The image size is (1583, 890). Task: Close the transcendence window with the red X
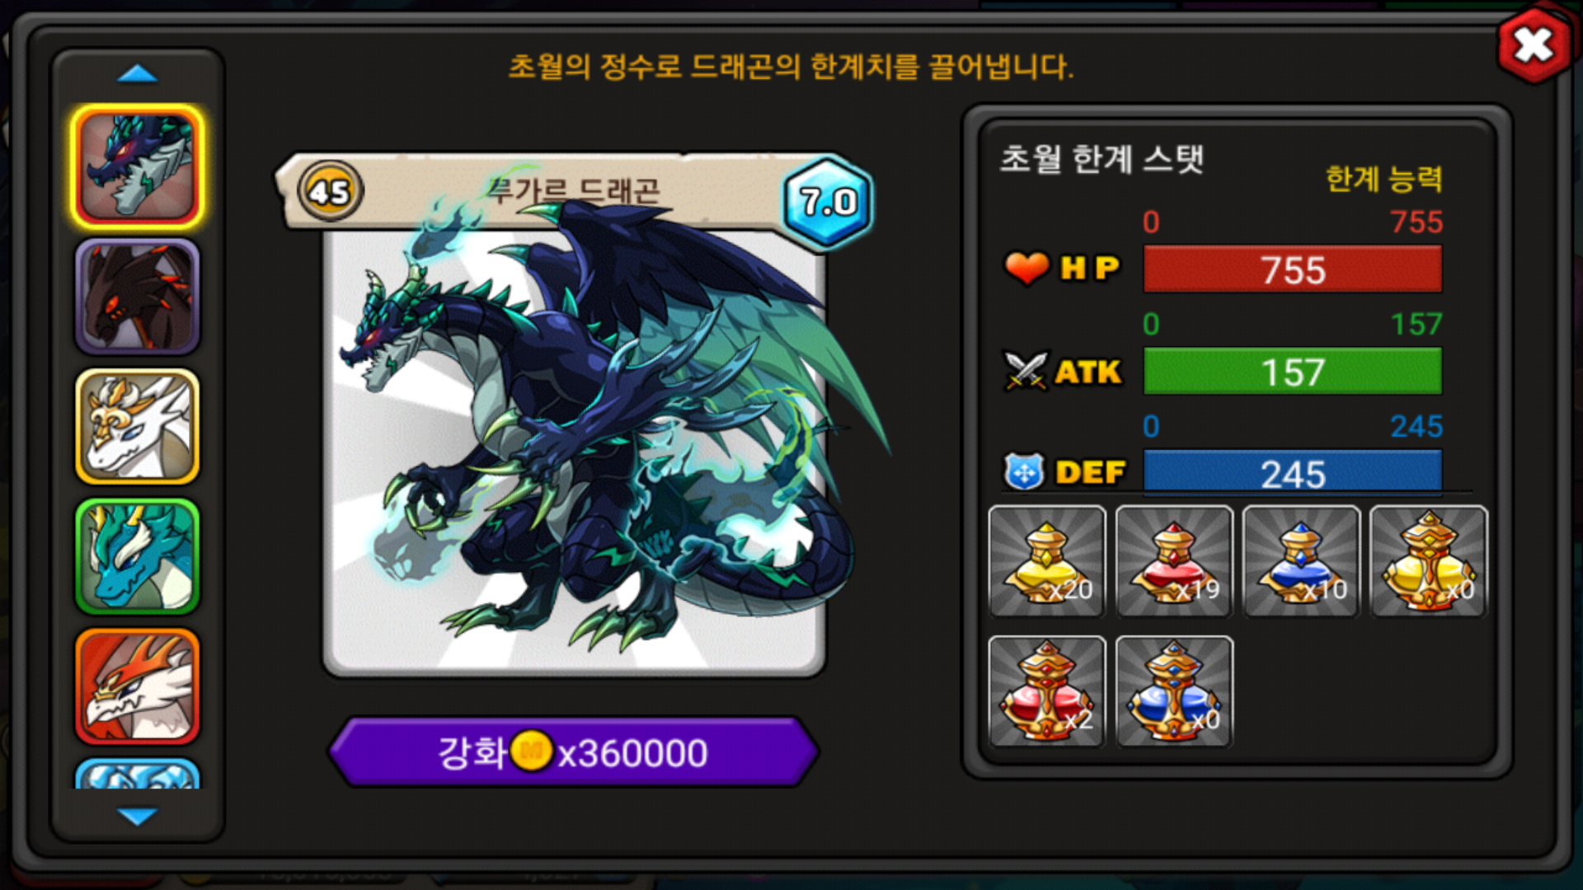(x=1533, y=45)
